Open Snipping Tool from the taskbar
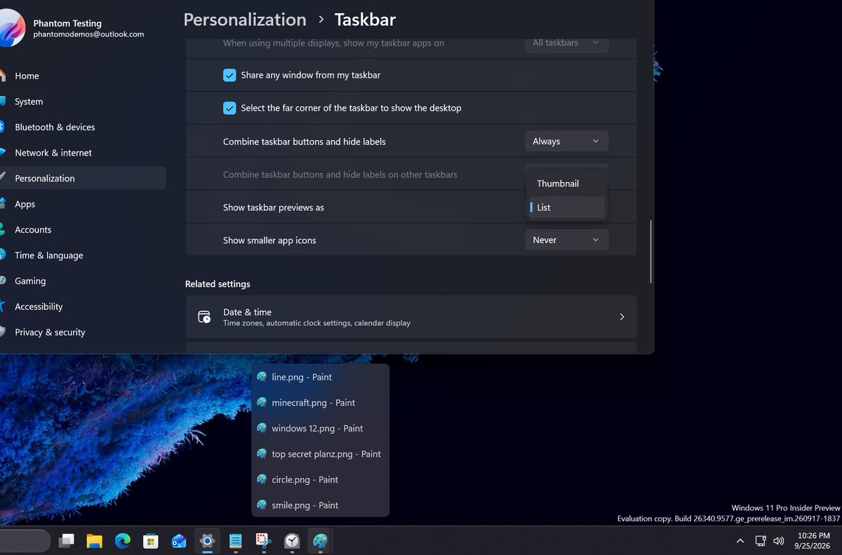The width and height of the screenshot is (842, 555). [x=264, y=540]
